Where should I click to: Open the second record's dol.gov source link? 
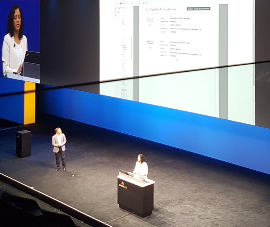[175, 49]
